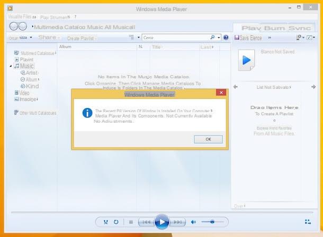Open the Create Playlist dropdown
Screen dimensions: 323x237
(82, 38)
